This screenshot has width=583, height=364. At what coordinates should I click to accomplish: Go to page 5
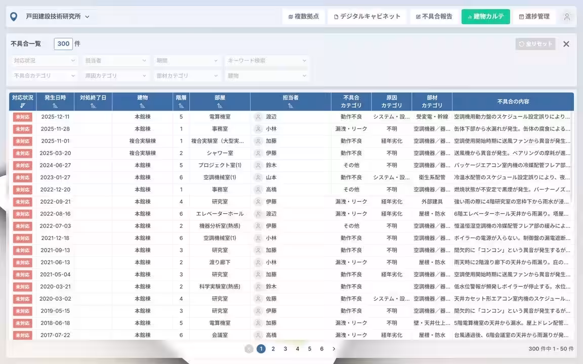[309, 349]
